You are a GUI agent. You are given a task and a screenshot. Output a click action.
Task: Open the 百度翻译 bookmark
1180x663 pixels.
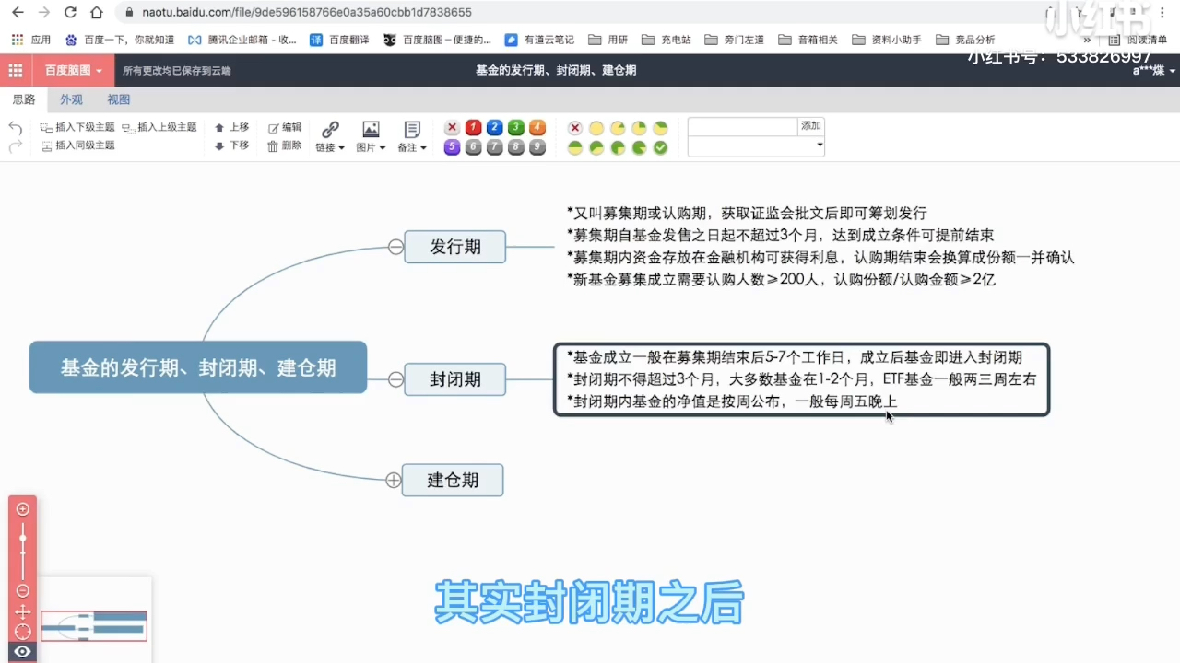[339, 40]
